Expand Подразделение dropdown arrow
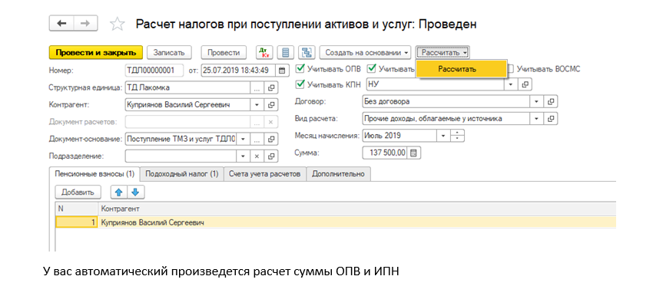This screenshot has width=653, height=286. (244, 156)
